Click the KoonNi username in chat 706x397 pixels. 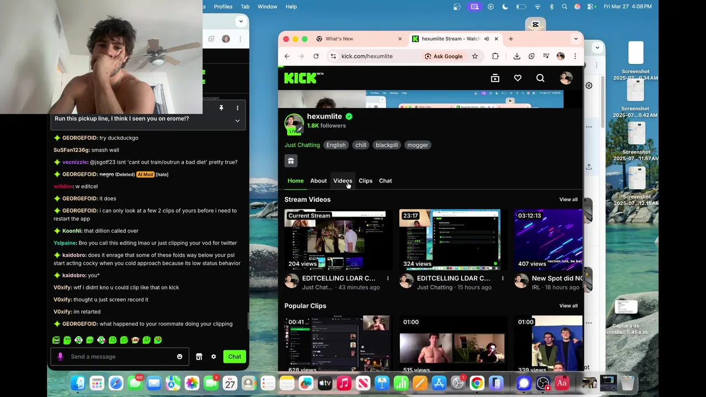coord(72,231)
